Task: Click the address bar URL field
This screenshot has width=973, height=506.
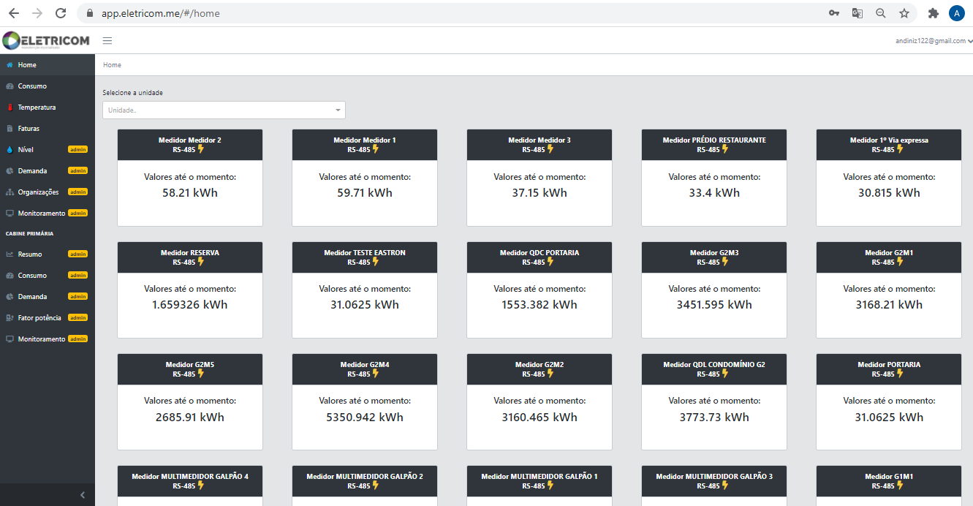Action: point(453,13)
